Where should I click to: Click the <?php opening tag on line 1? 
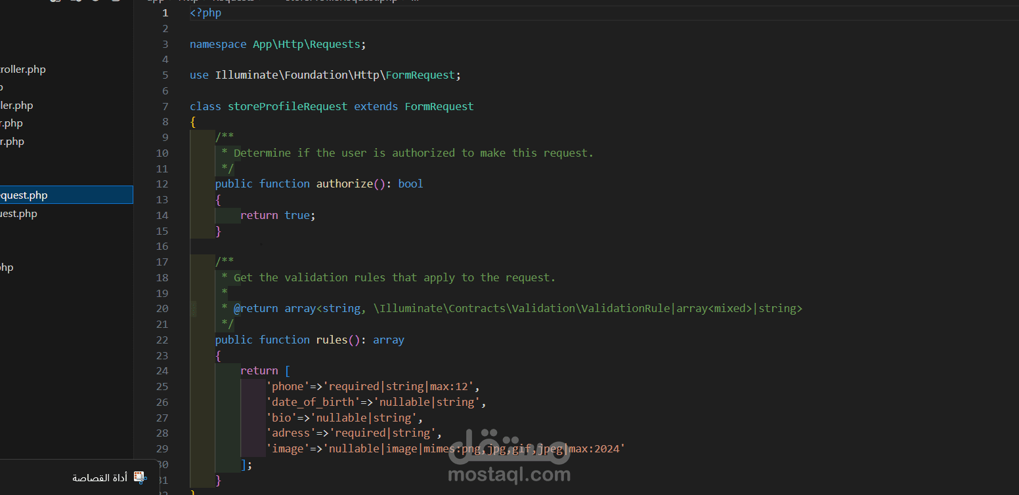pyautogui.click(x=206, y=13)
